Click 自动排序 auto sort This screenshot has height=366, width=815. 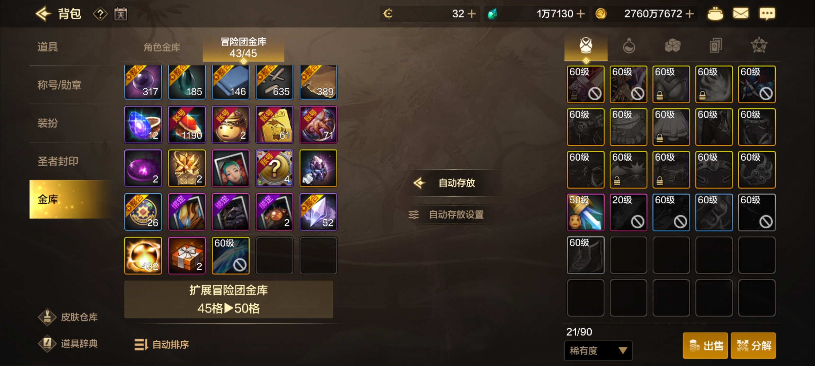click(162, 345)
